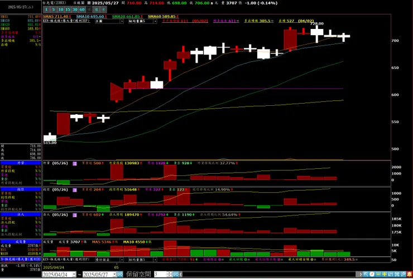Open the red alert bell icon
The height and width of the screenshot is (279, 413).
coord(409,274)
